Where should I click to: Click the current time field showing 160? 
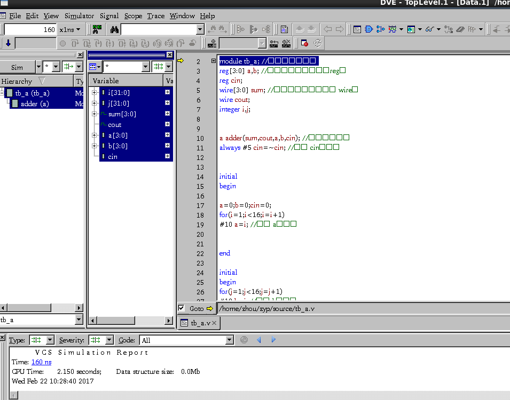click(x=30, y=29)
